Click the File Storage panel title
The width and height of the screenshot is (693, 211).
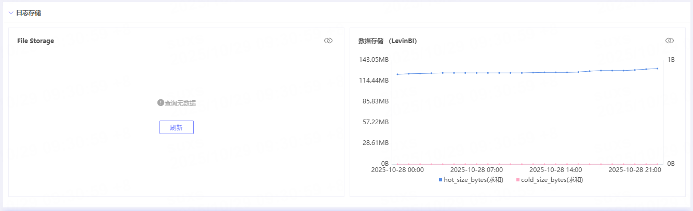click(x=35, y=41)
